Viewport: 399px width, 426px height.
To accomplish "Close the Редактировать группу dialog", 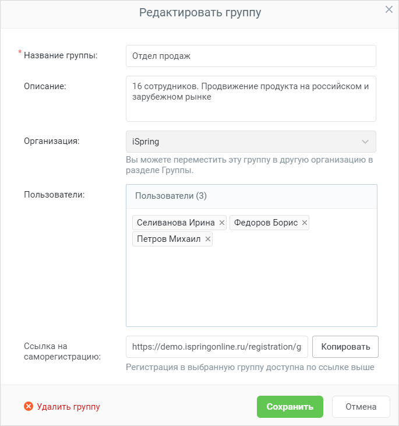I will pos(389,9).
